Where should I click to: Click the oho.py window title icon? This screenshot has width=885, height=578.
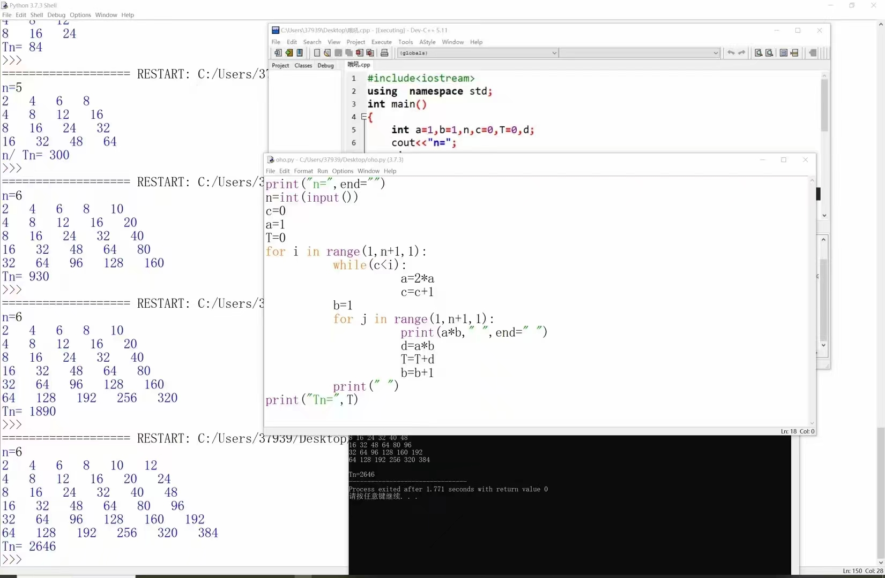271,159
